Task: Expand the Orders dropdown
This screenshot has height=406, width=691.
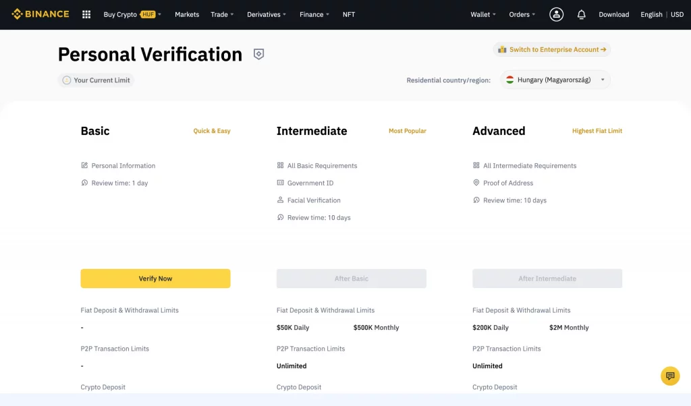Action: click(522, 14)
